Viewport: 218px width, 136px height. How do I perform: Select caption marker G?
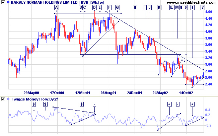point(118,7)
